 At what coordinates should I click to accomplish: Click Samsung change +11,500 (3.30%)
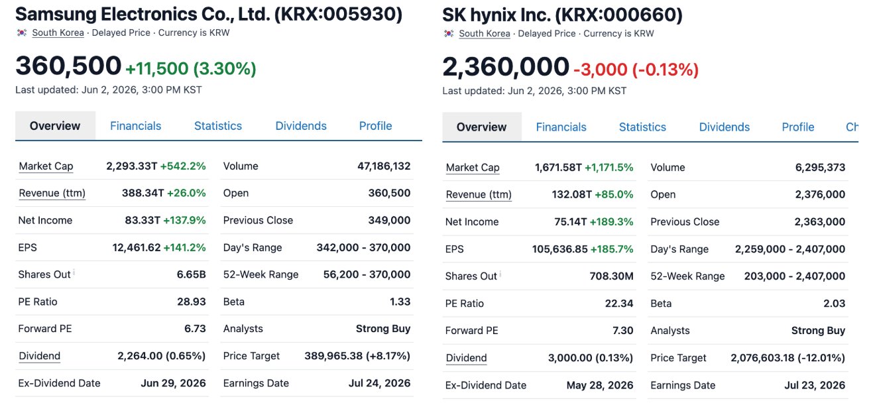click(191, 68)
